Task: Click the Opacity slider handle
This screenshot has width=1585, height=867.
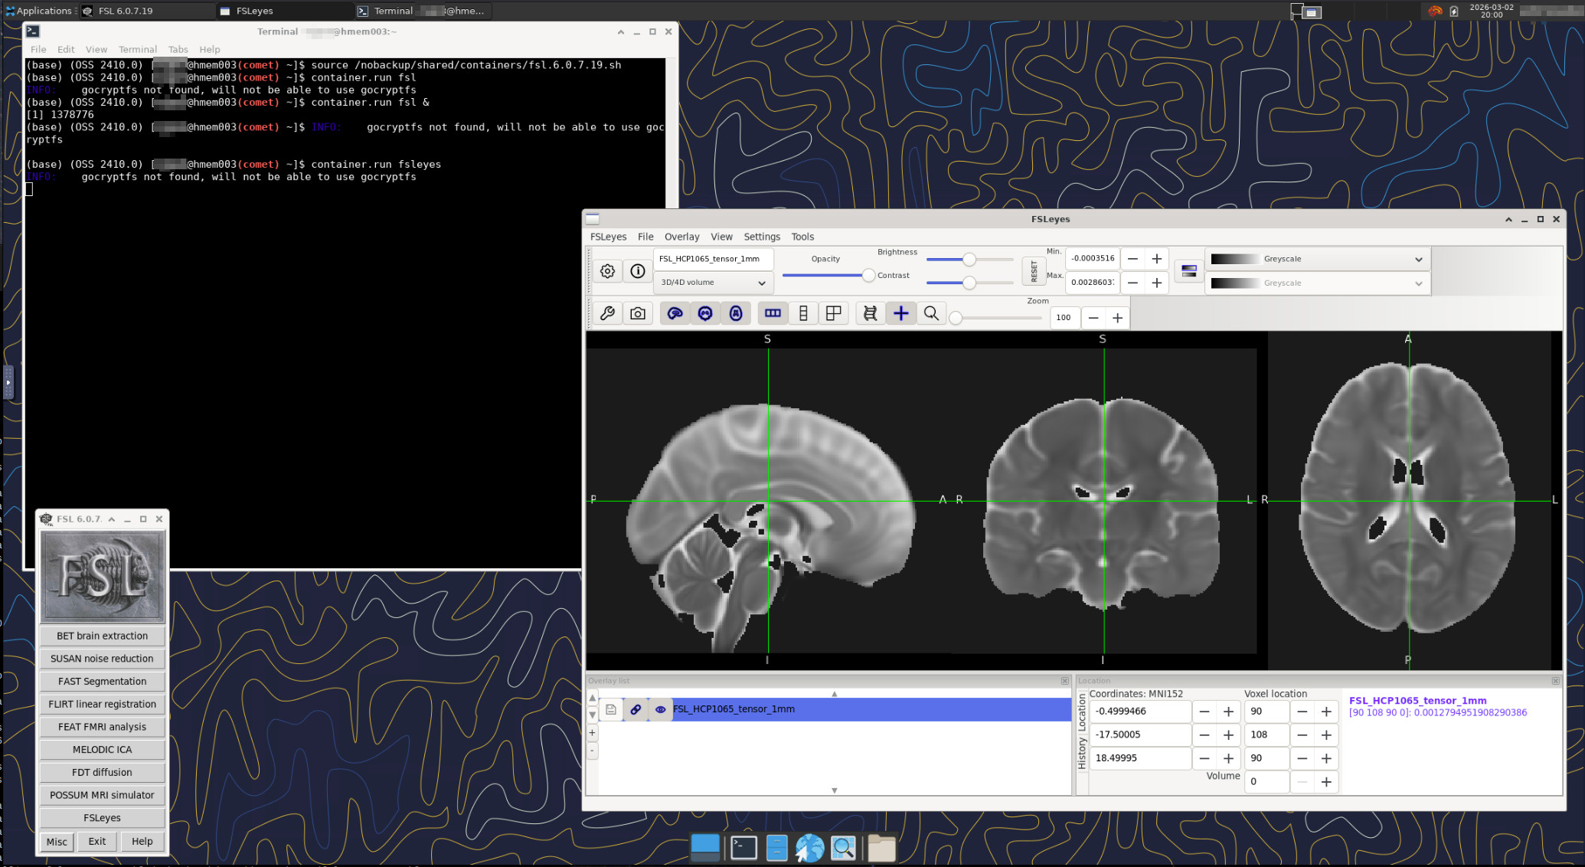Action: (868, 275)
